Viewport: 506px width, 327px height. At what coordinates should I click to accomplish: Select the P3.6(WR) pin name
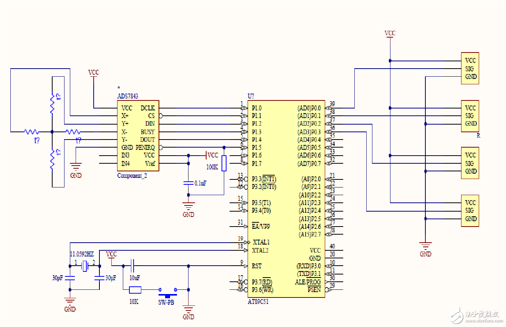263,290
